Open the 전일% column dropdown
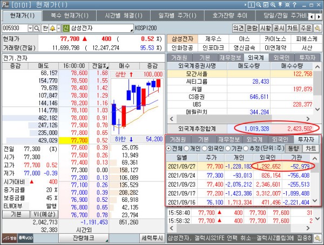 (107, 67)
